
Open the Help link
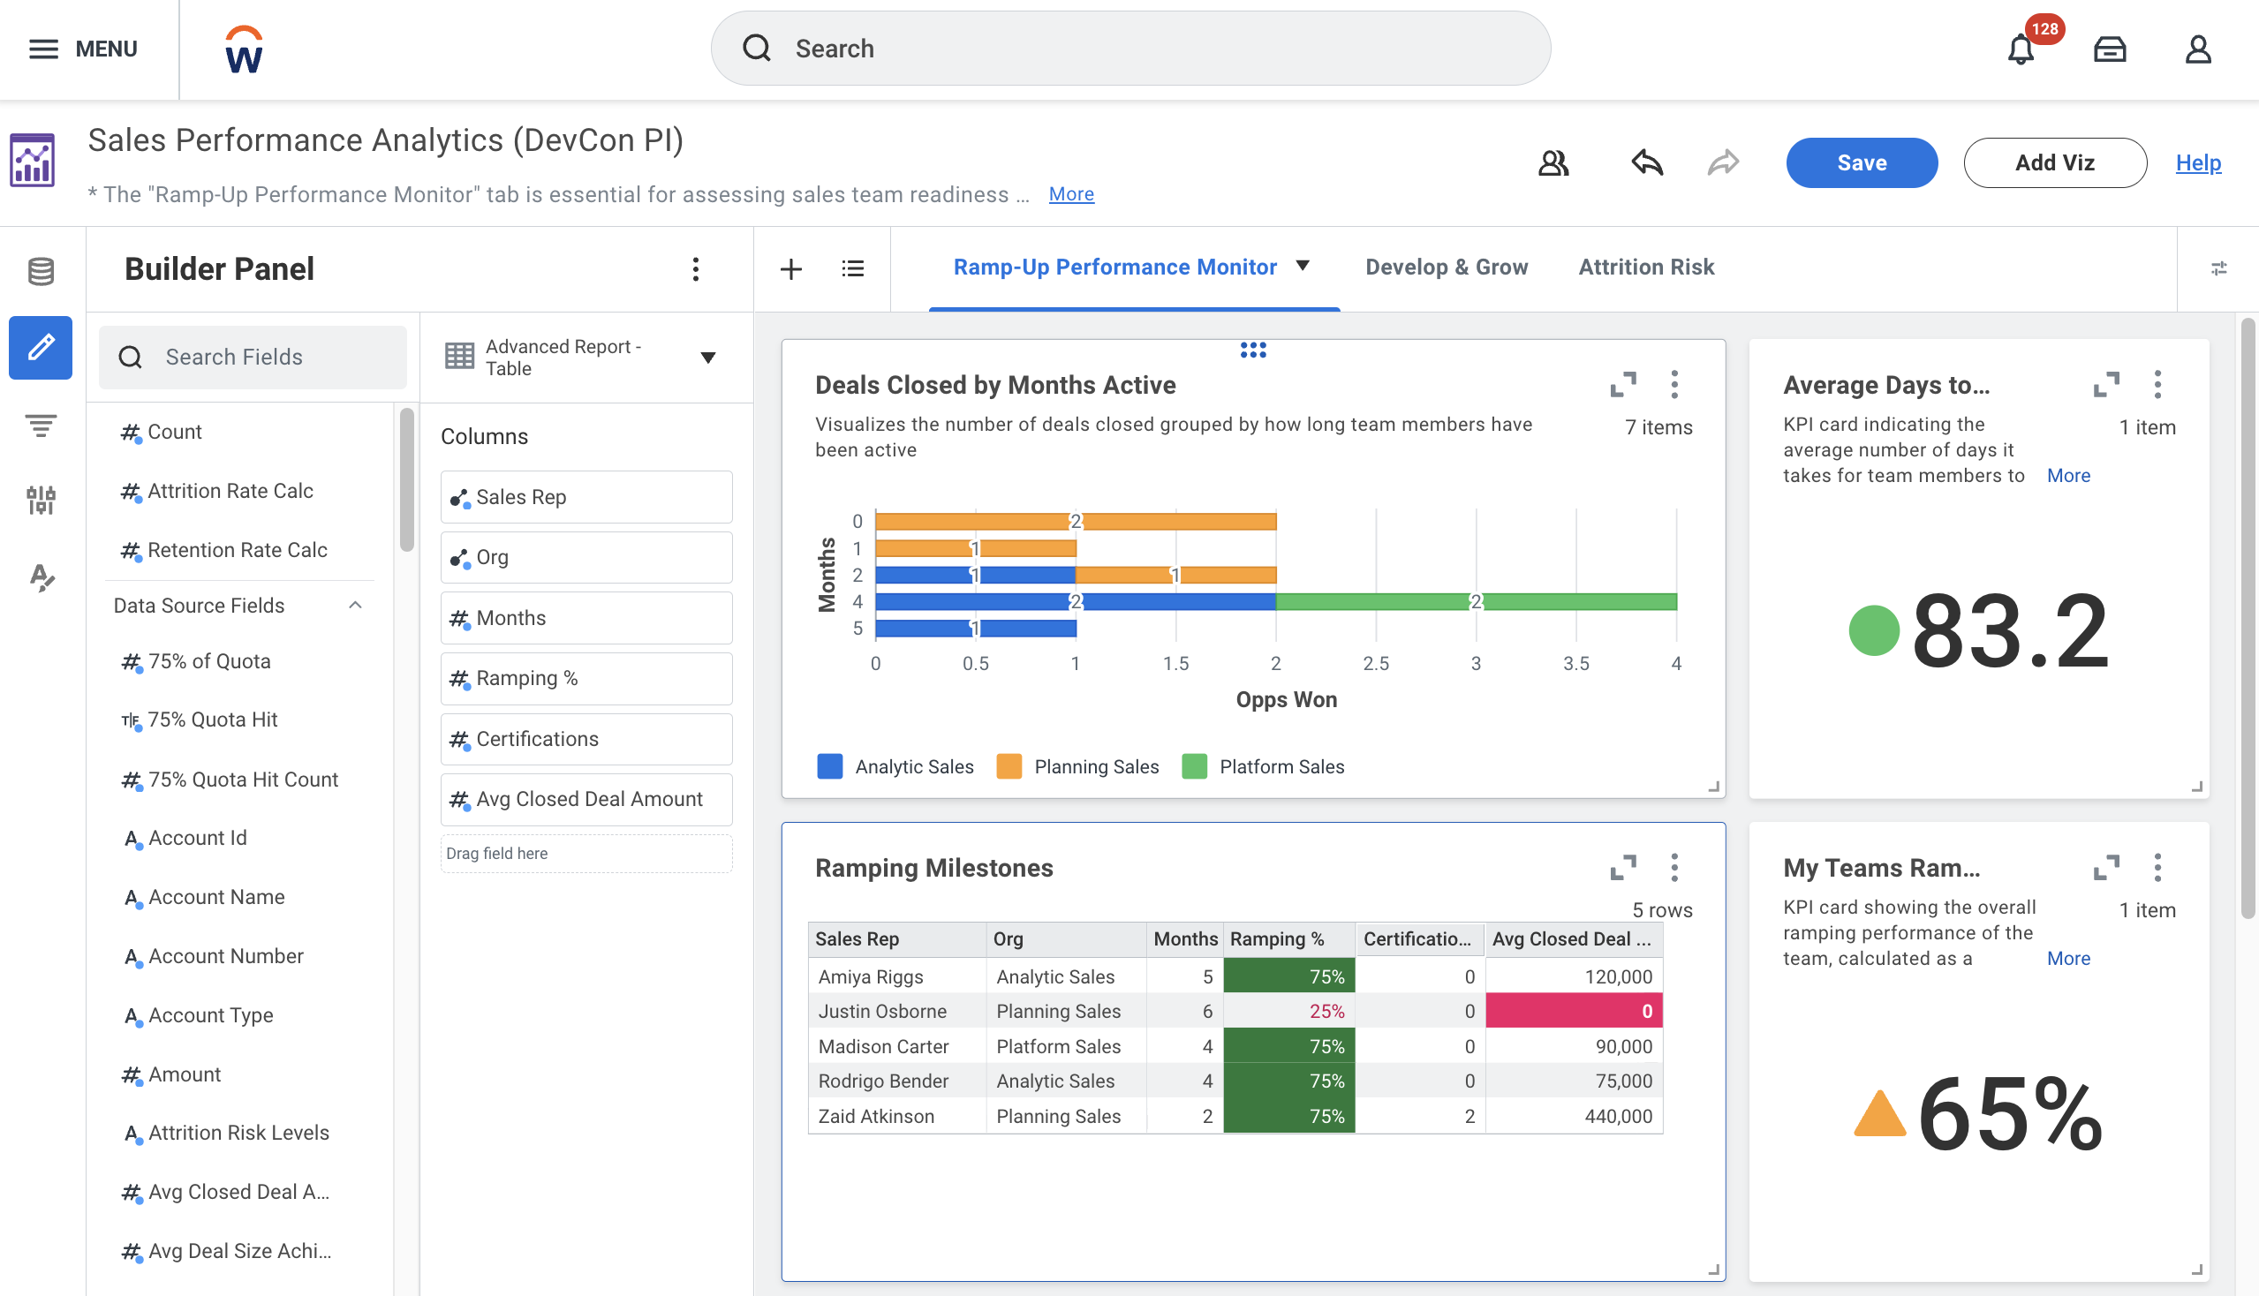click(x=2197, y=163)
